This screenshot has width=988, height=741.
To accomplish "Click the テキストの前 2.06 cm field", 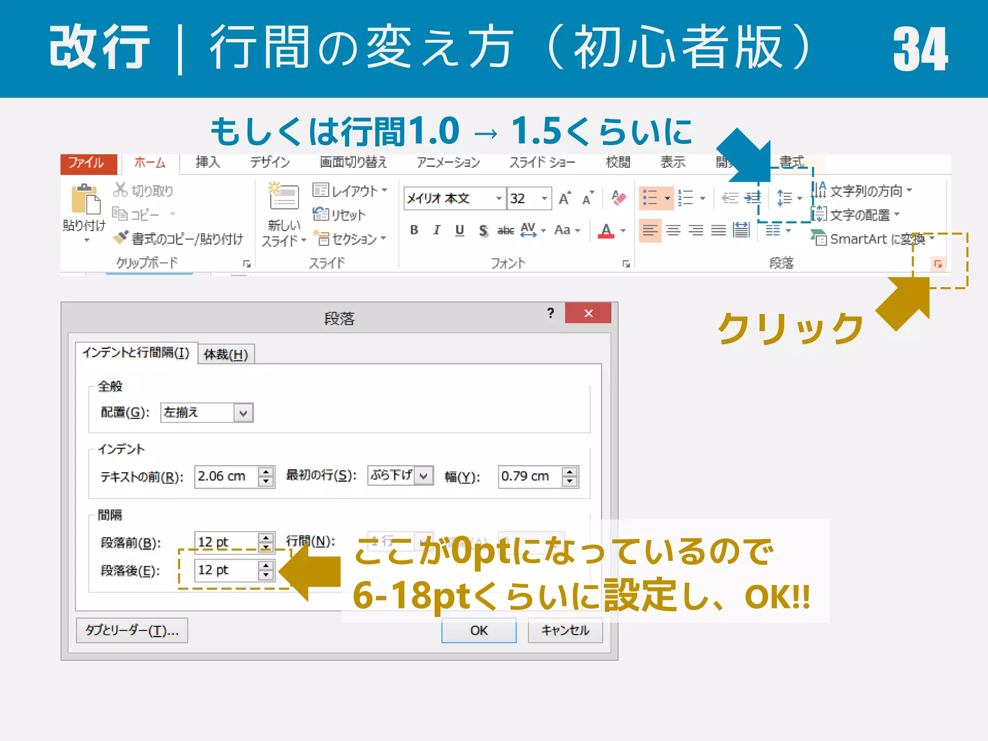I will click(x=234, y=477).
